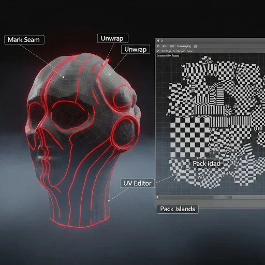Click the 'Pack idad' label
This screenshot has height=265, width=265.
click(x=207, y=164)
